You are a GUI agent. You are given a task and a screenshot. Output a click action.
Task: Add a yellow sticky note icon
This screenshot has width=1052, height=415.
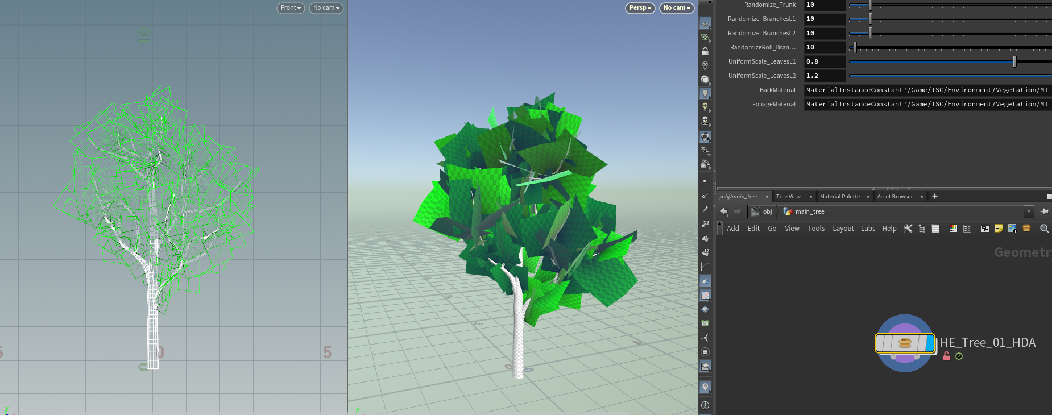coord(999,229)
